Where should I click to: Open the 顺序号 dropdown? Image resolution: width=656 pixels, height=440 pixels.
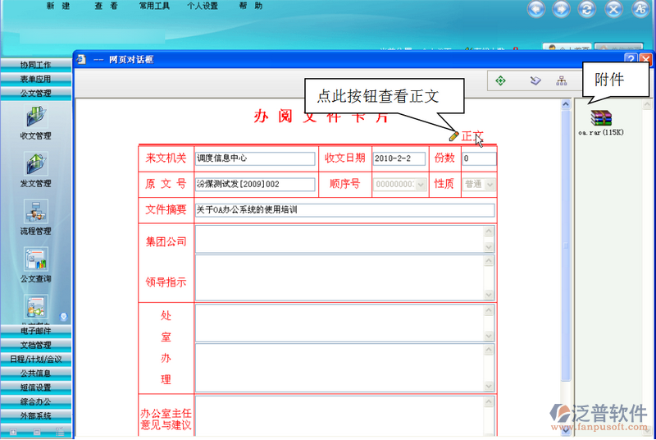coord(421,185)
